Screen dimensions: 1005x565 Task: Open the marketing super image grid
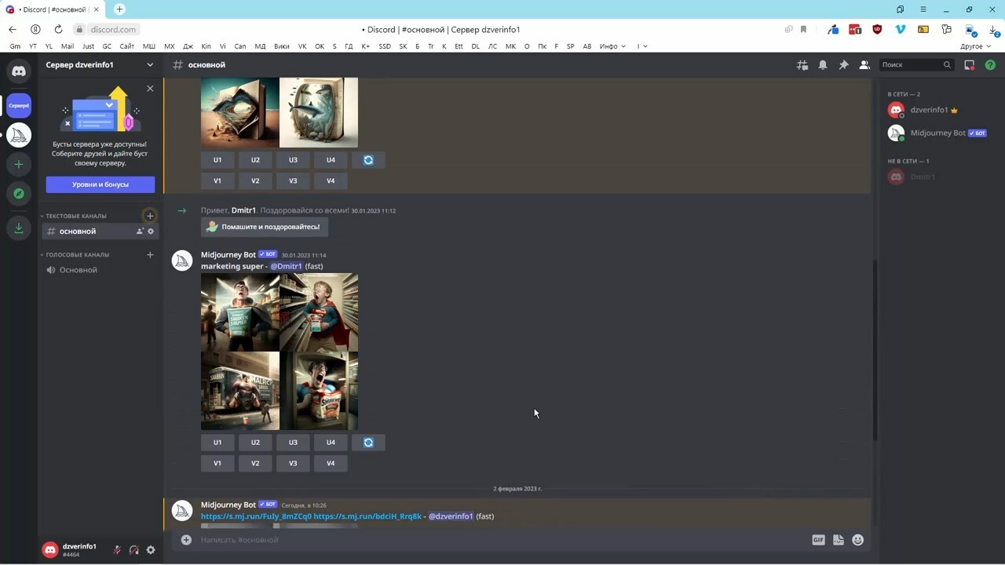280,352
